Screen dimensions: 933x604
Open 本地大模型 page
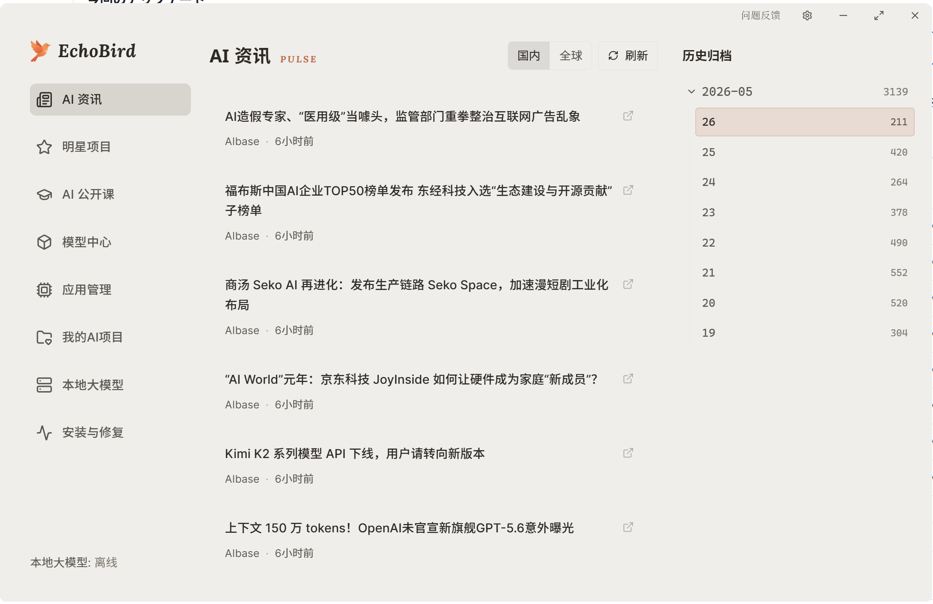(x=110, y=385)
